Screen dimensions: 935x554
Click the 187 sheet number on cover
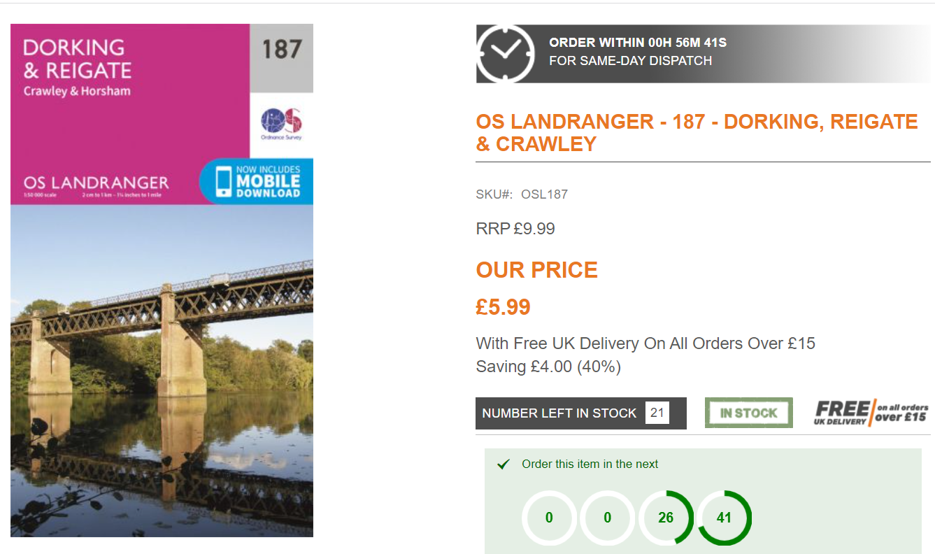point(282,50)
